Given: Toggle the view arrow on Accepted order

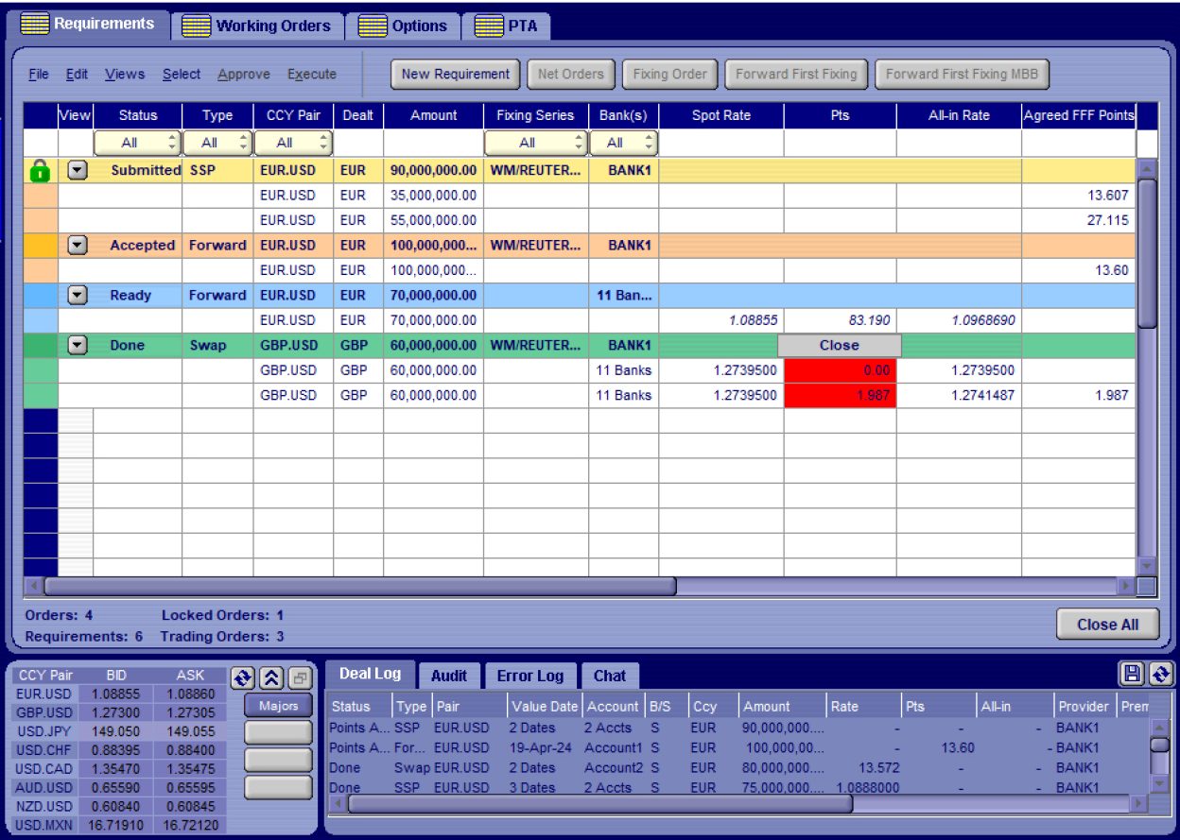Looking at the screenshot, I should (x=78, y=245).
